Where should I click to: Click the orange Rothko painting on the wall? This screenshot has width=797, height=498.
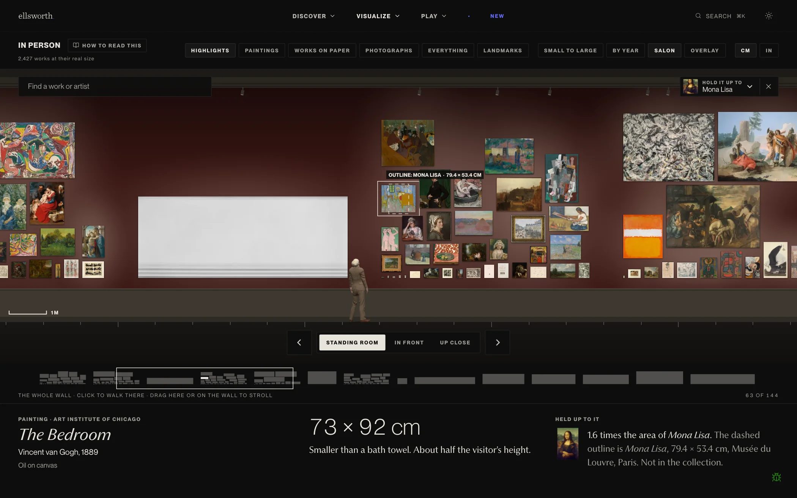[x=643, y=237]
